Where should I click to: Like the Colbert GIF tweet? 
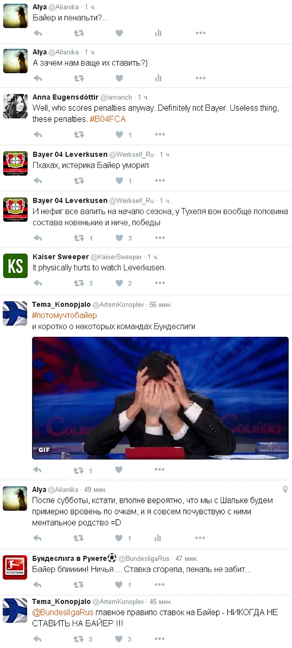[x=119, y=470]
